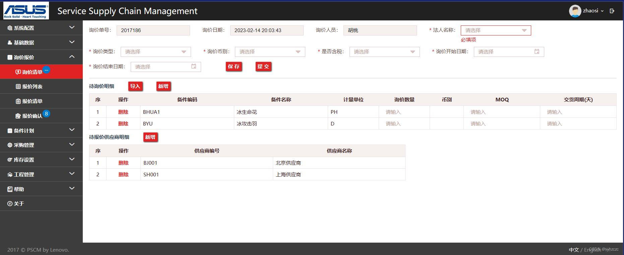The width and height of the screenshot is (624, 255).
Task: Click 交货周期 input in BHUA1 row
Action: point(578,112)
